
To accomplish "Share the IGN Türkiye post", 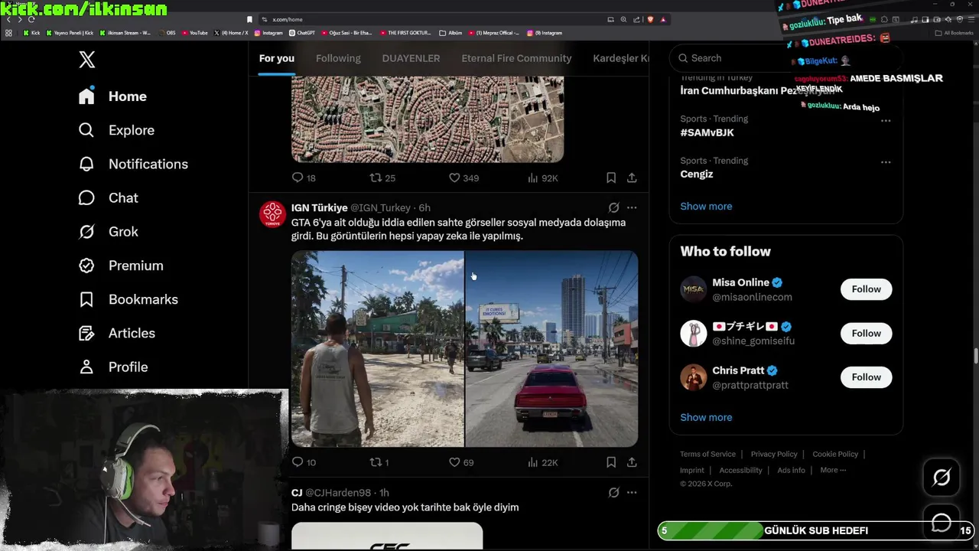I will click(x=632, y=462).
